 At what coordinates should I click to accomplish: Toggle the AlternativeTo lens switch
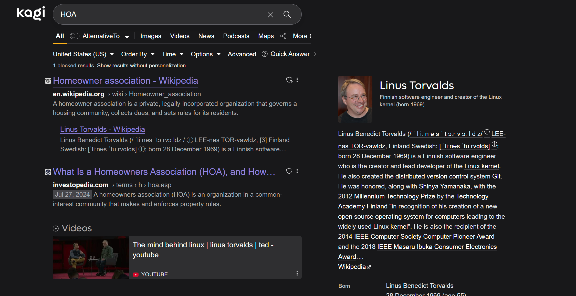coord(75,36)
